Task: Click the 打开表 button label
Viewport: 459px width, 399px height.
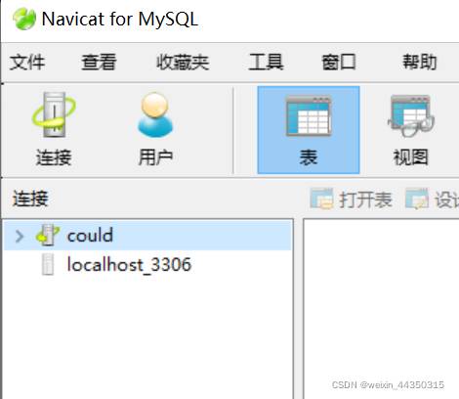Action: pyautogui.click(x=365, y=199)
